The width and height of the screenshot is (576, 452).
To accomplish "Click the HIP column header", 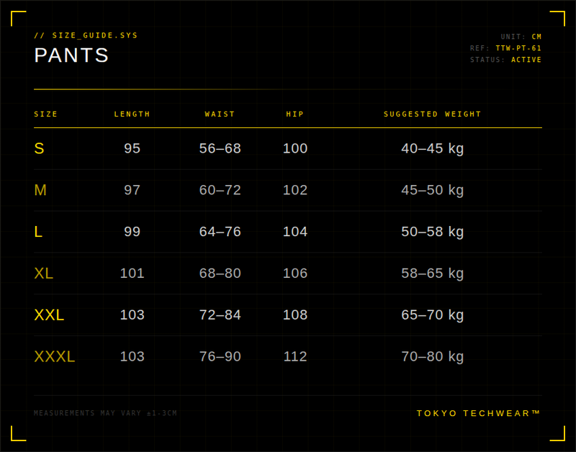I will [x=294, y=114].
